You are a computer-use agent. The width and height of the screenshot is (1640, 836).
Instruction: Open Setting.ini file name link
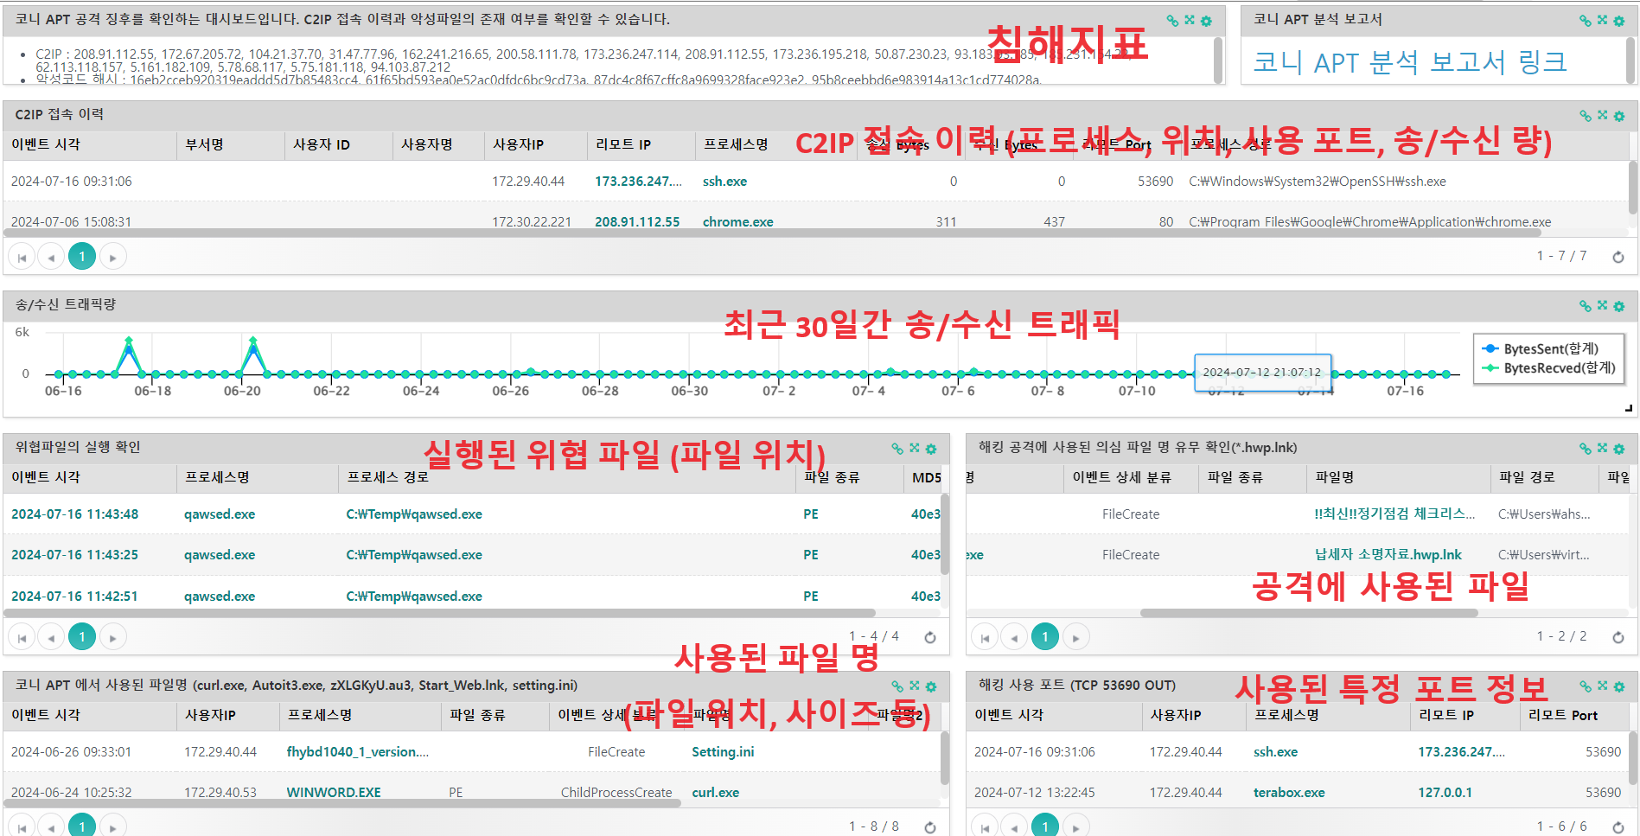(x=723, y=752)
